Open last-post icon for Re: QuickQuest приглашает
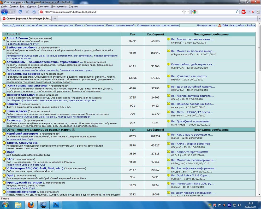 click(x=169, y=121)
